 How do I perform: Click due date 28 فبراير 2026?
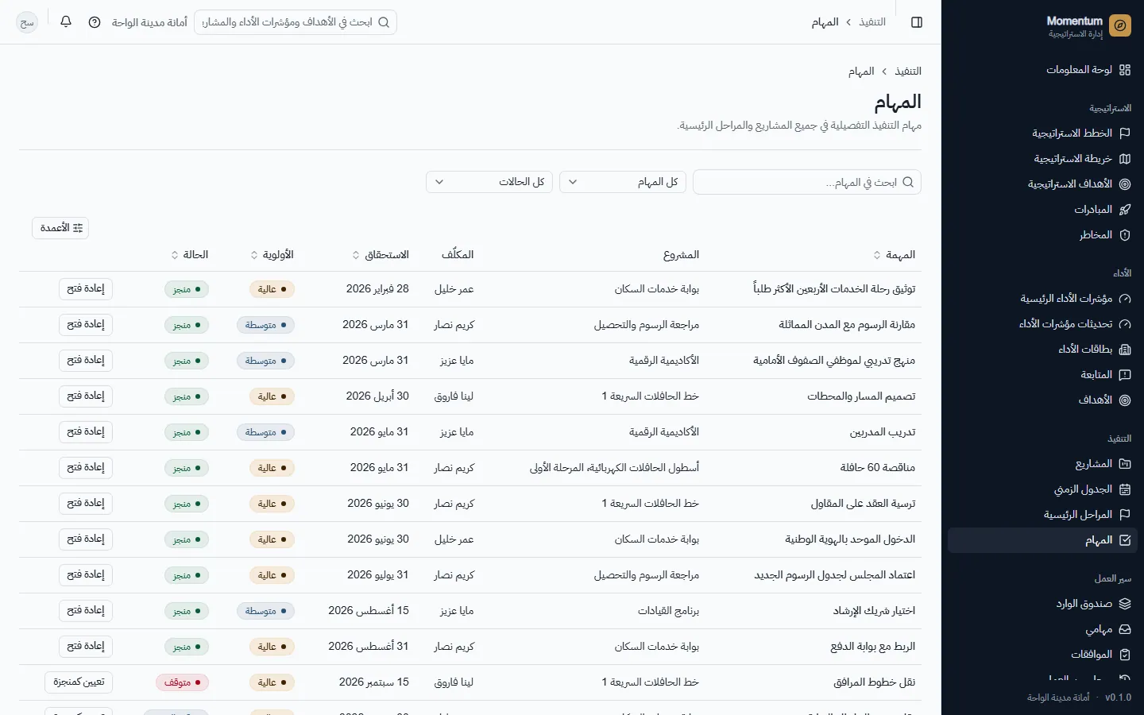click(377, 289)
